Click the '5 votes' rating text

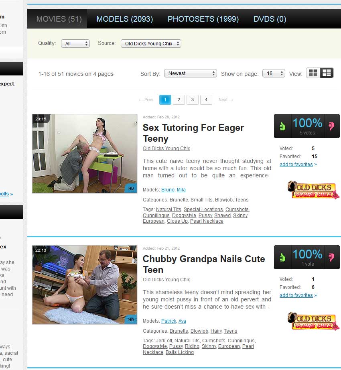click(307, 133)
